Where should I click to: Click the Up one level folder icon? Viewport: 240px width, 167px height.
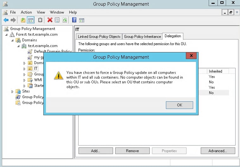pos(23,20)
